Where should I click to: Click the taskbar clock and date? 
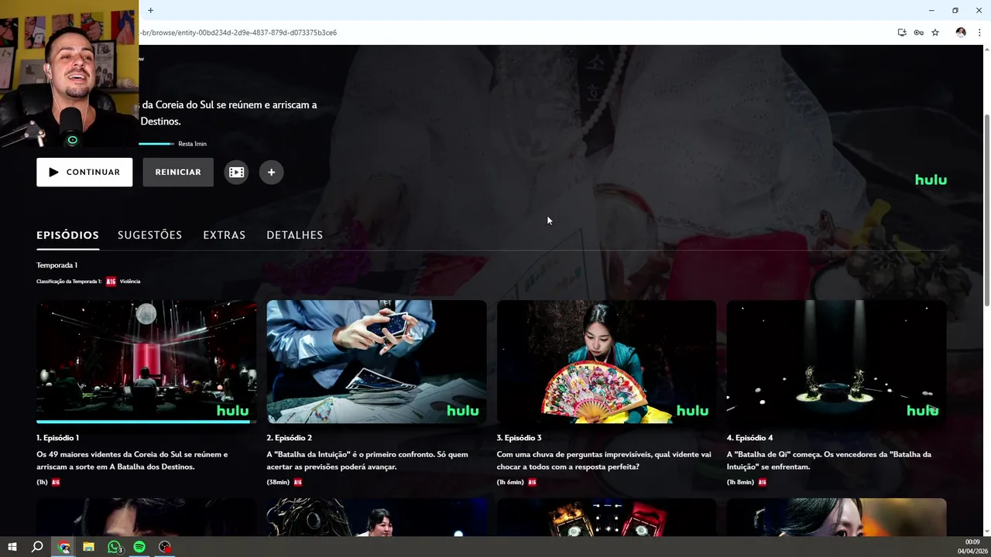[x=973, y=547]
